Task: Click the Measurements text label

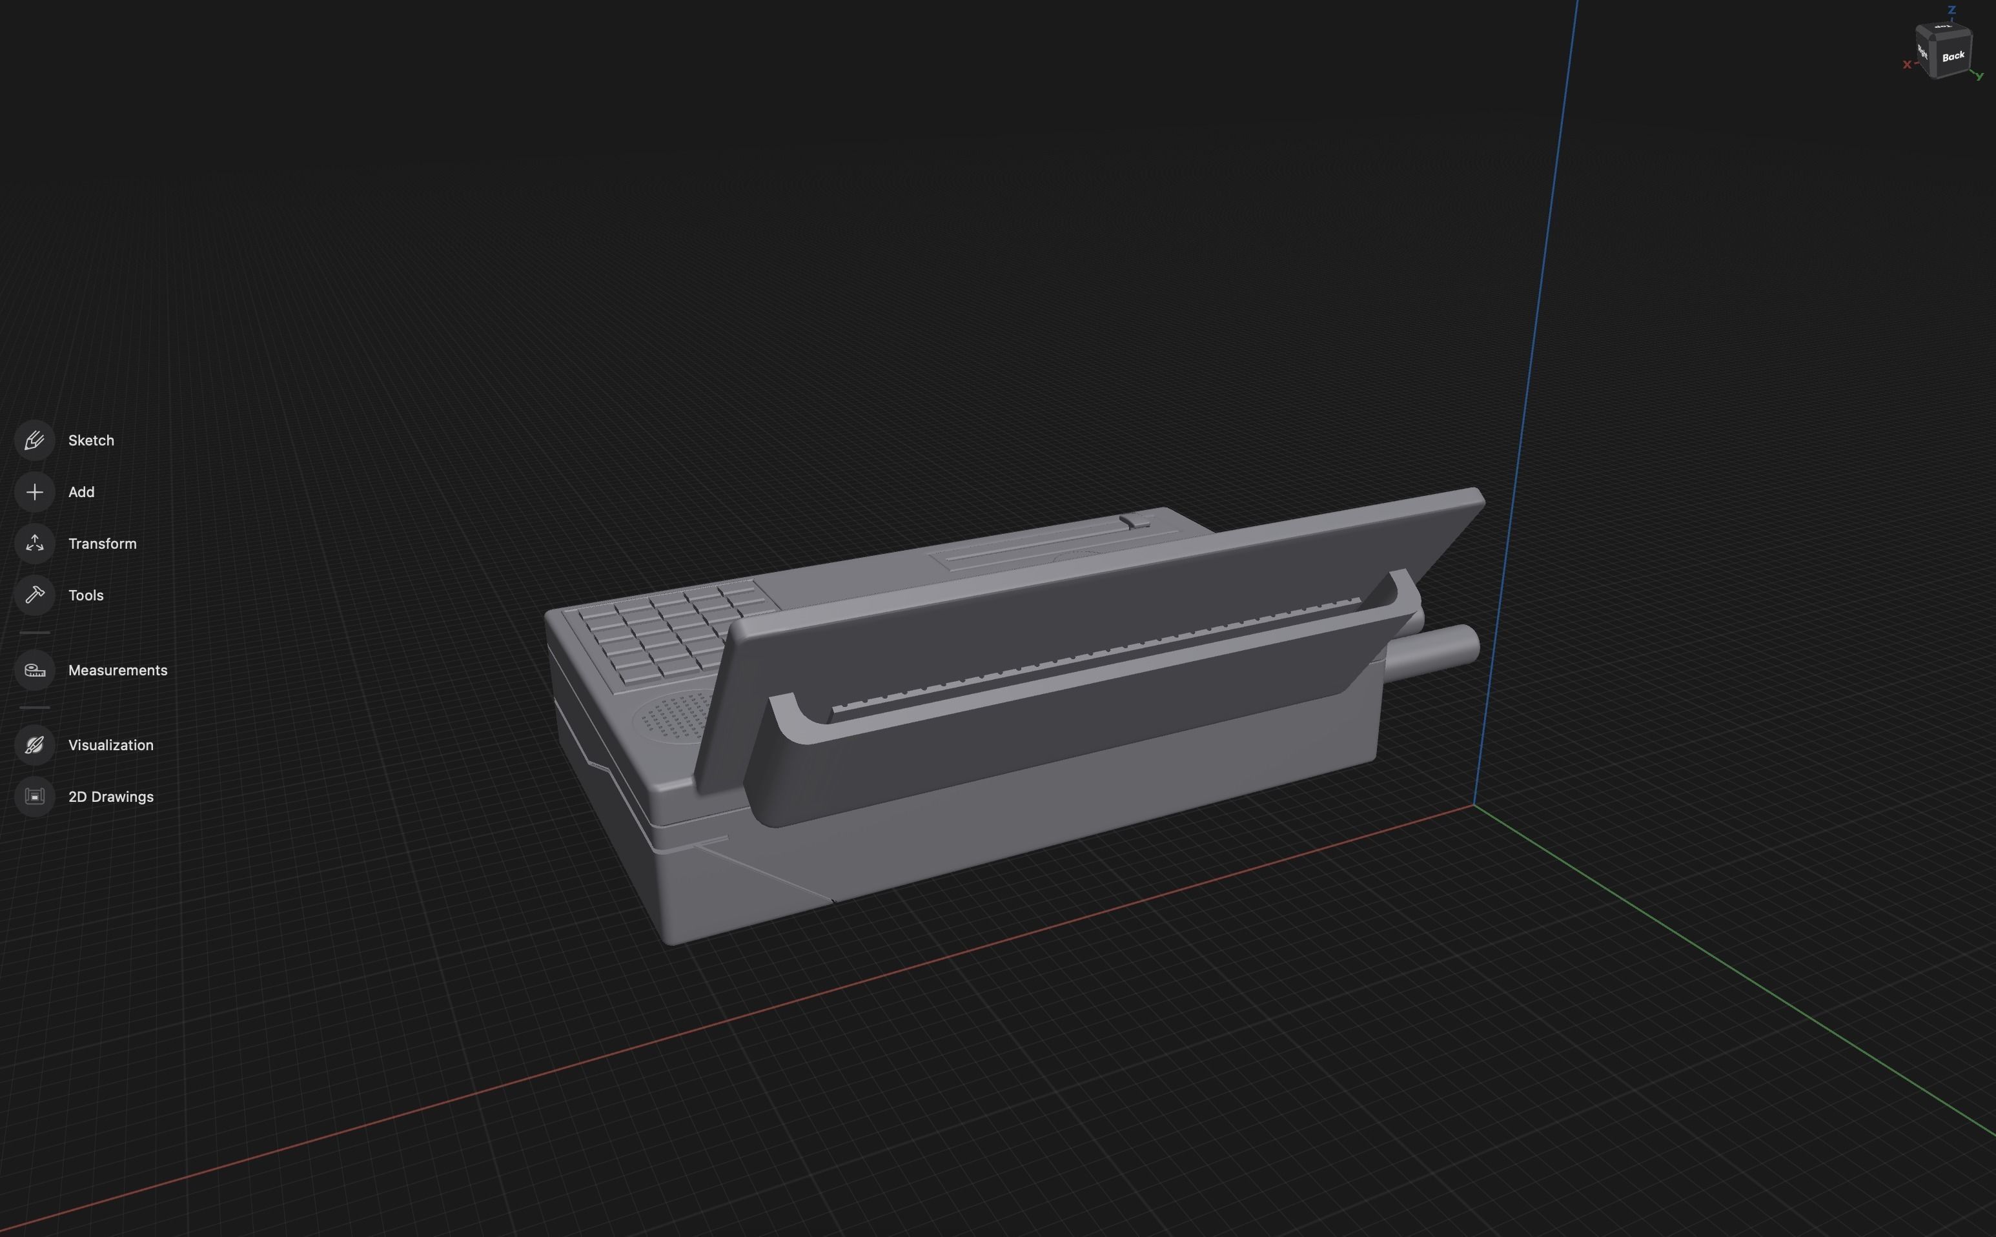Action: (x=117, y=670)
